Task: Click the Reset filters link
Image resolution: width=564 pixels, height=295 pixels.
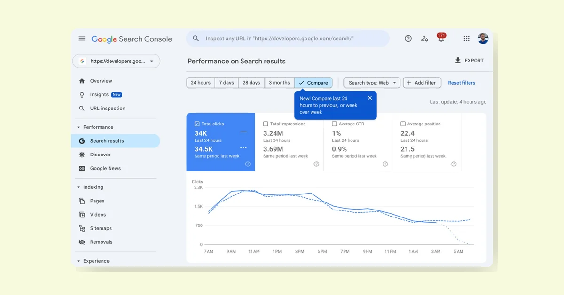Action: coord(462,83)
